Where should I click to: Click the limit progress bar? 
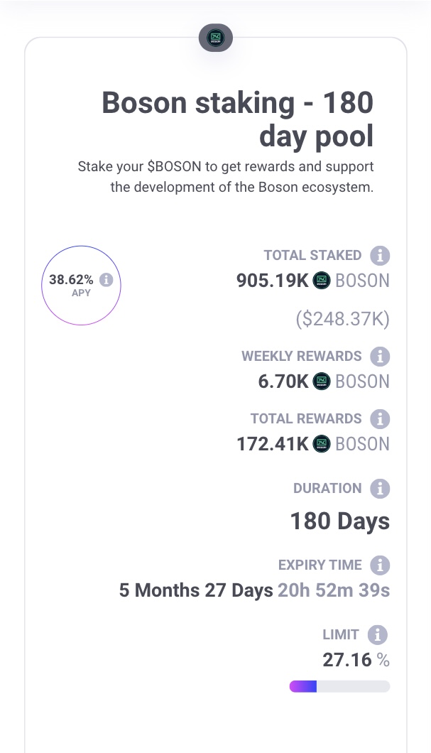[x=339, y=686]
